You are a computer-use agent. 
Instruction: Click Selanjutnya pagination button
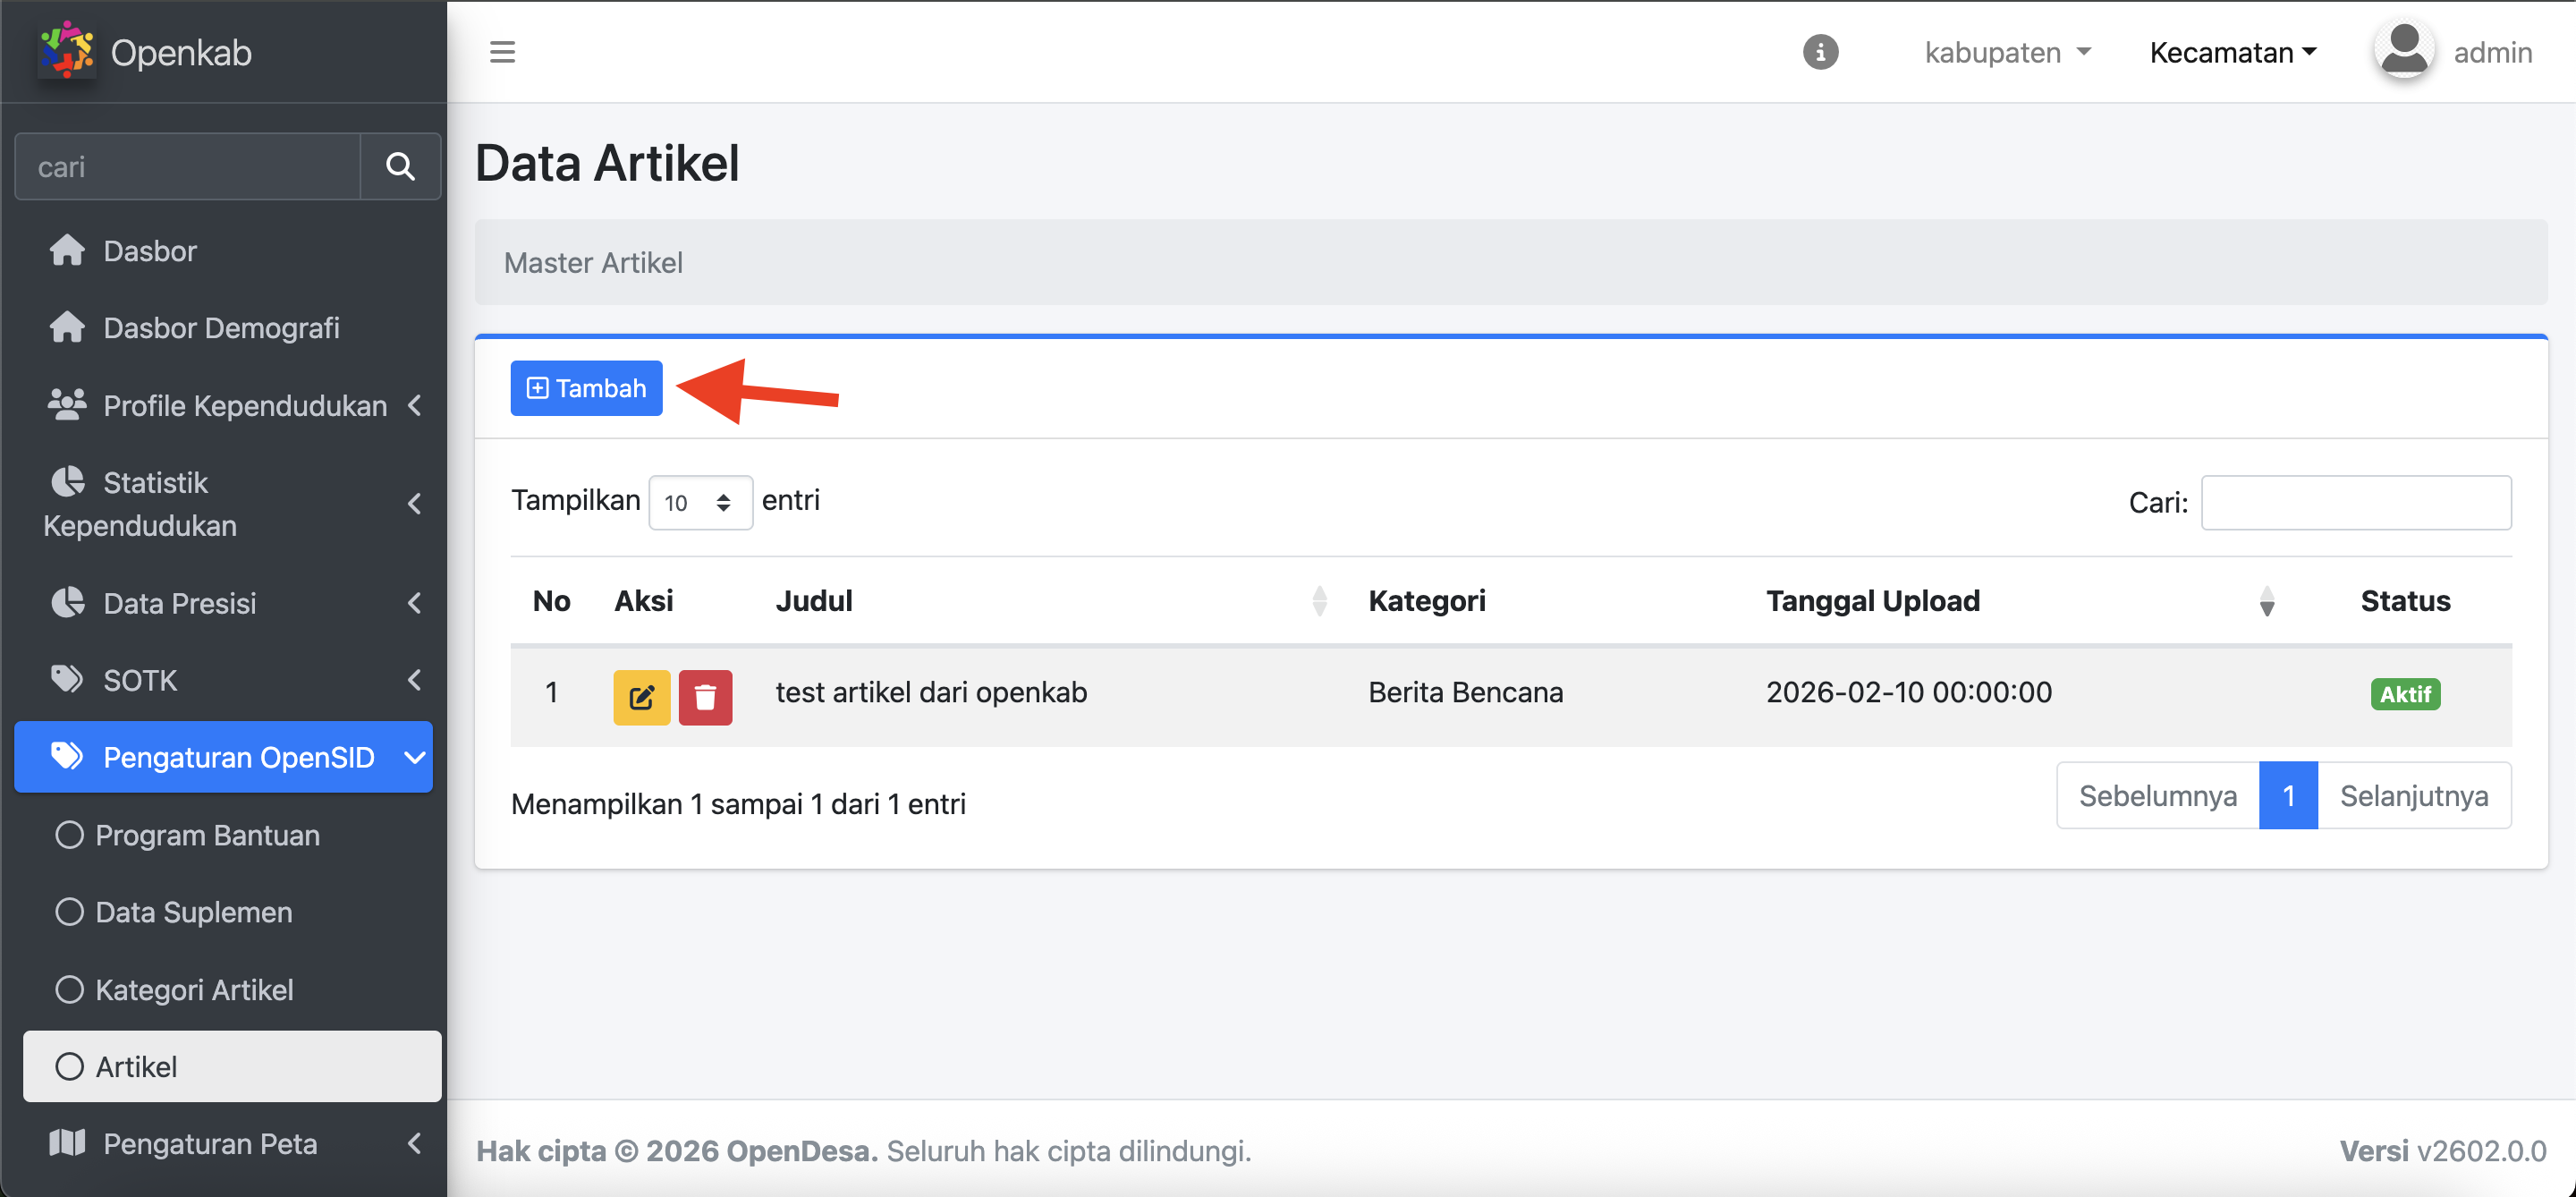(2413, 795)
